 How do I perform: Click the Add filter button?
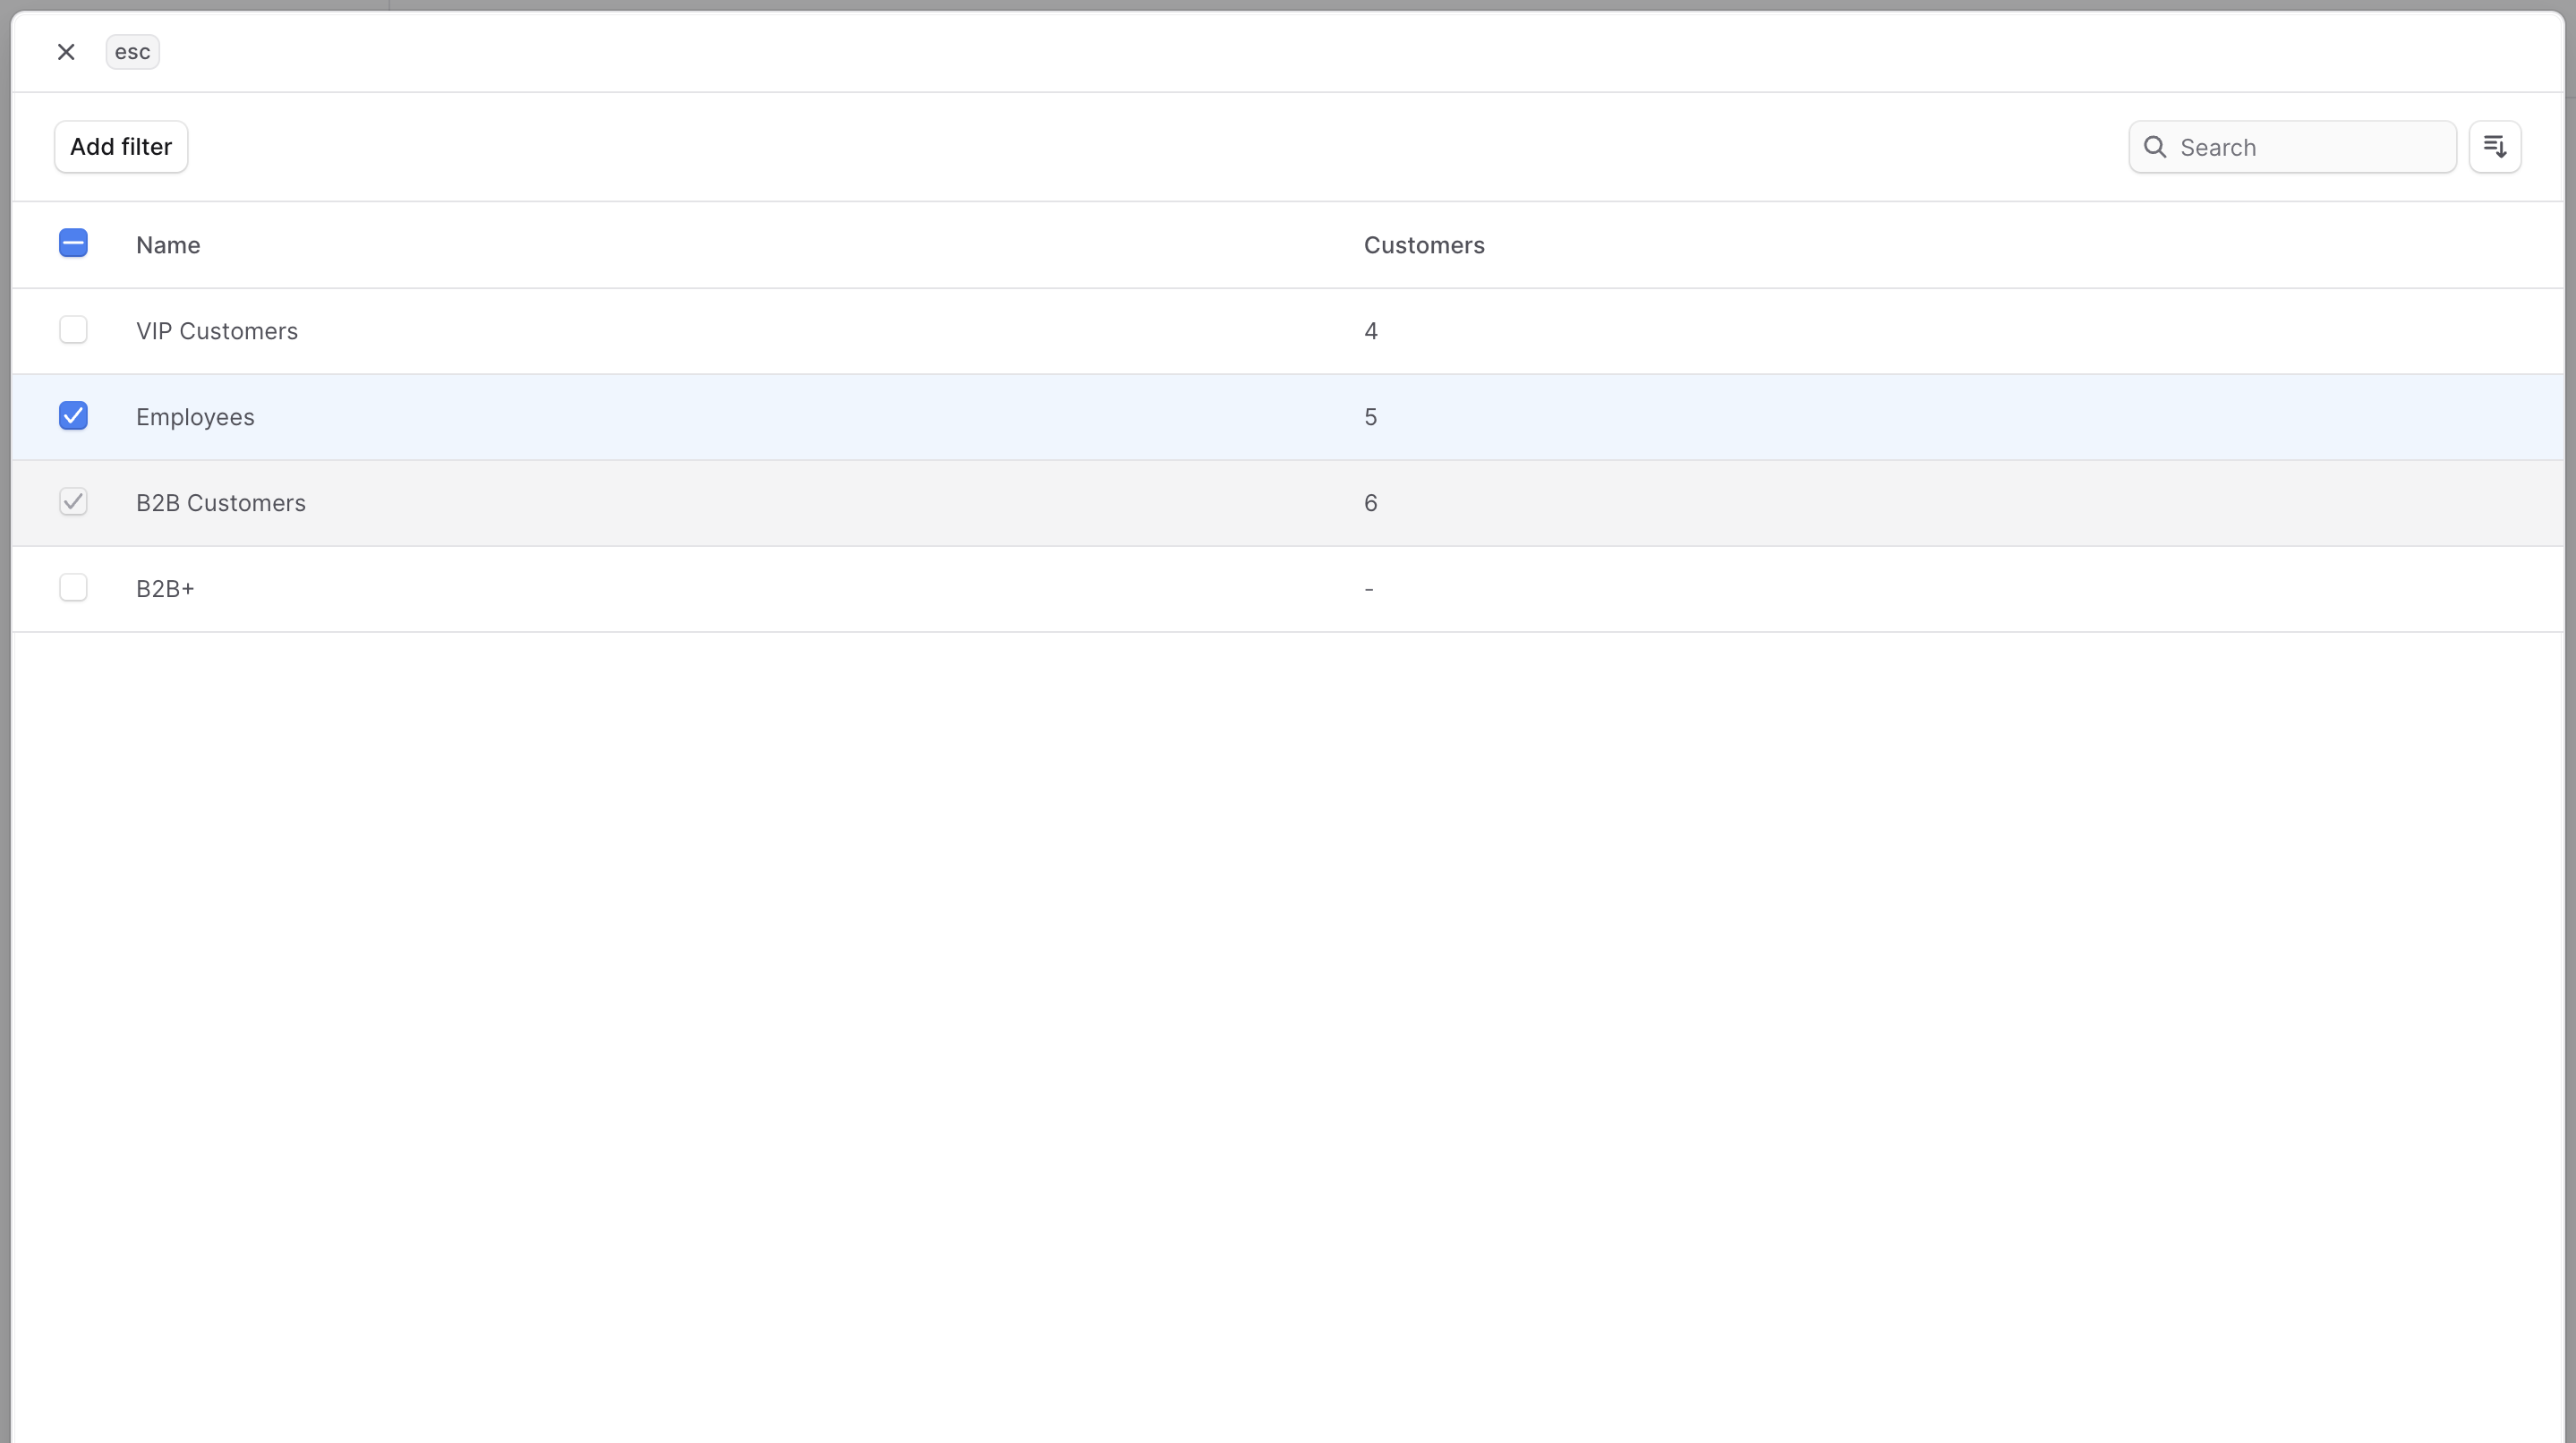[x=121, y=147]
